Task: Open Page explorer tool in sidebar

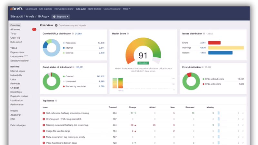Action: [17, 52]
